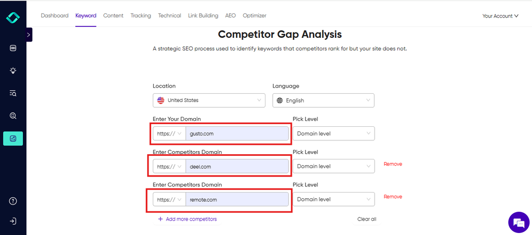The width and height of the screenshot is (532, 235).
Task: Click the globe icon in Language field
Action: pyautogui.click(x=280, y=100)
